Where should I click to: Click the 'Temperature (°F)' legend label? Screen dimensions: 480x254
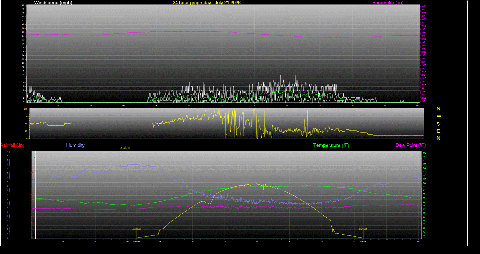(331, 145)
